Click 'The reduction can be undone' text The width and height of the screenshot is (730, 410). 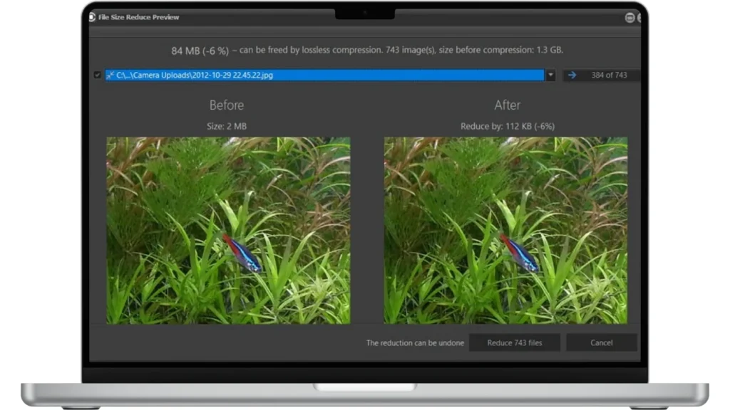415,343
